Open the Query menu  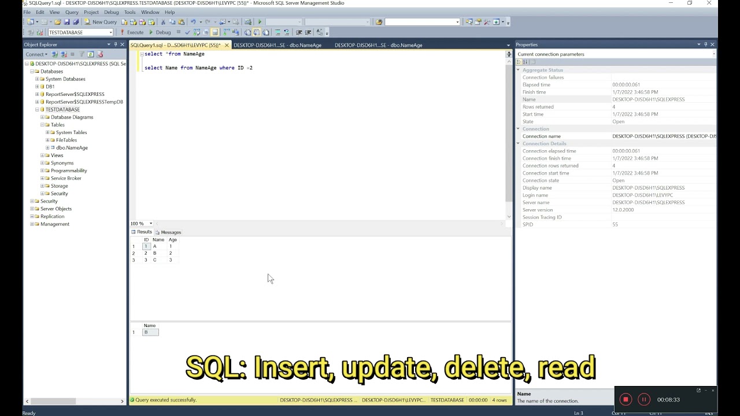click(72, 12)
